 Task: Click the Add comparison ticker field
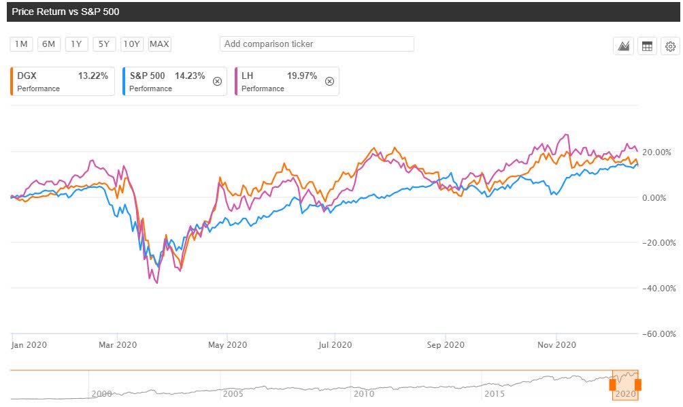(316, 44)
